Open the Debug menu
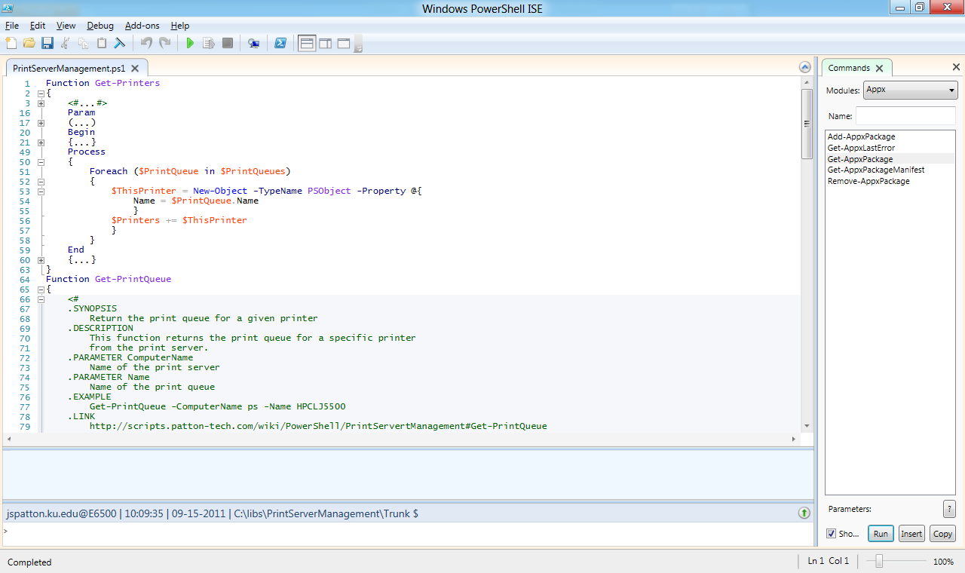 [100, 26]
